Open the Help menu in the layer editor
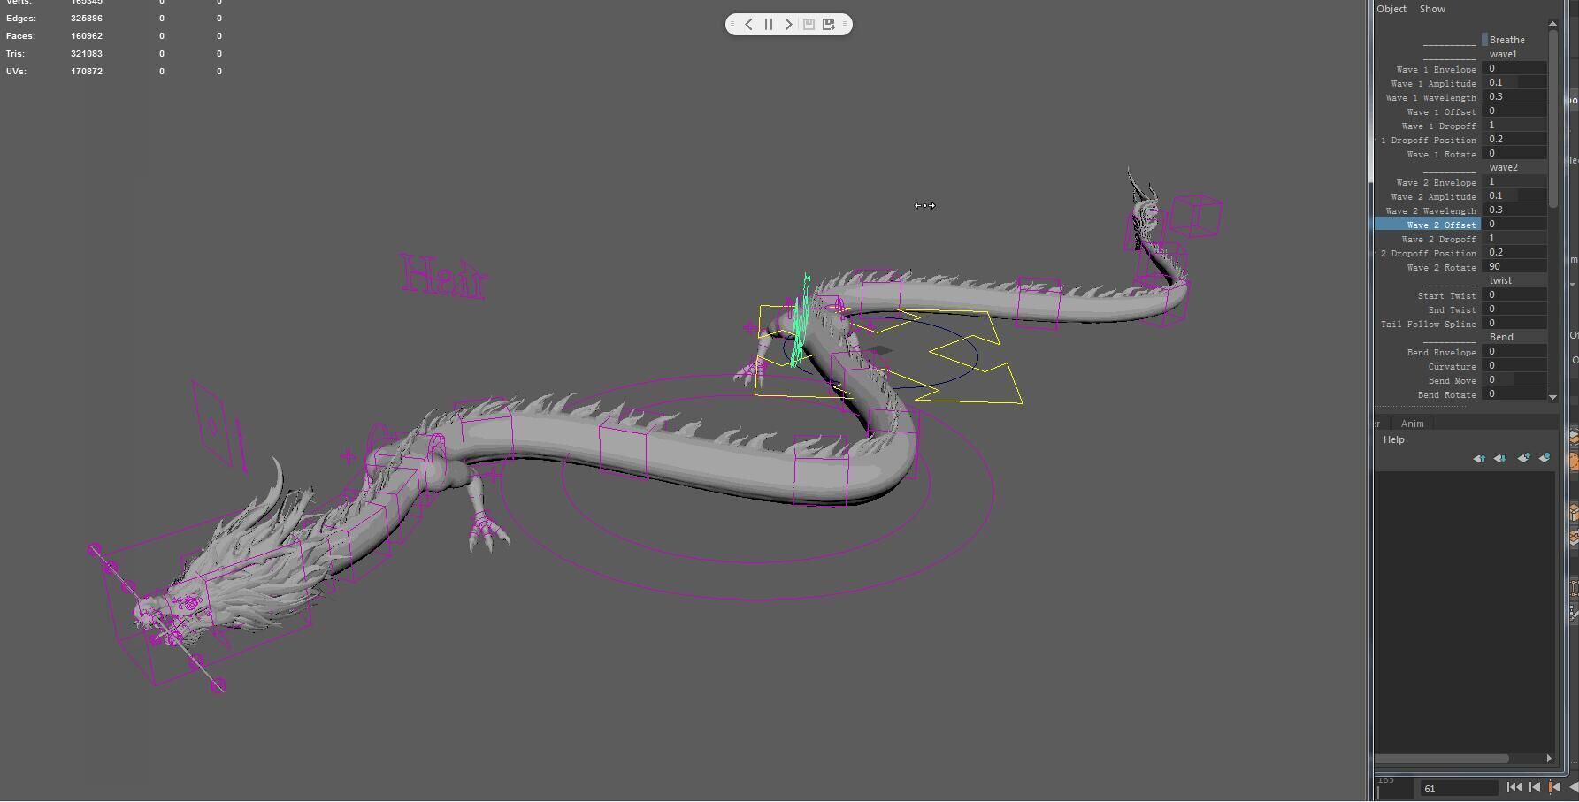1579x802 pixels. pyautogui.click(x=1393, y=439)
